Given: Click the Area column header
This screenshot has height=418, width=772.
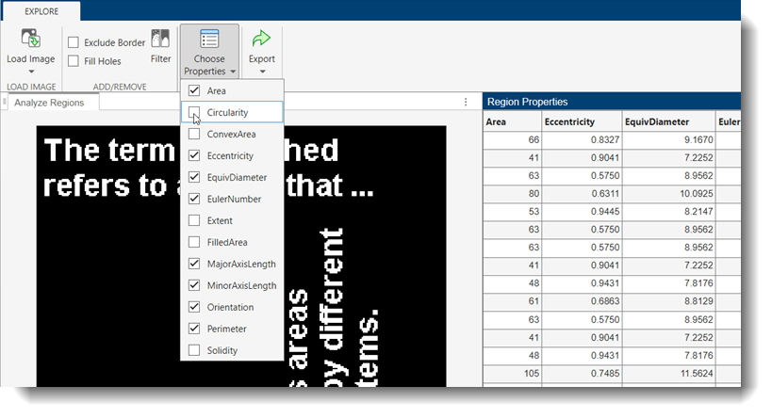Looking at the screenshot, I should [512, 121].
